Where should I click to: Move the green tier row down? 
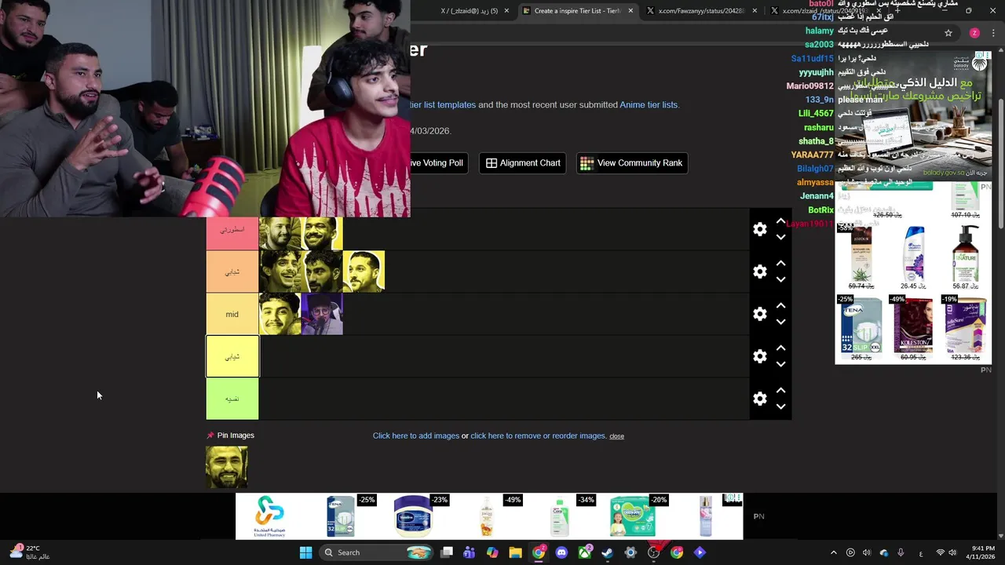coord(780,406)
